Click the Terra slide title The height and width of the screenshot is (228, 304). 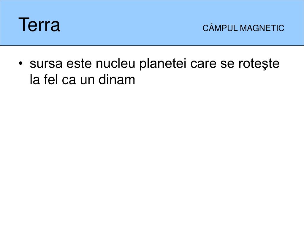click(x=39, y=24)
